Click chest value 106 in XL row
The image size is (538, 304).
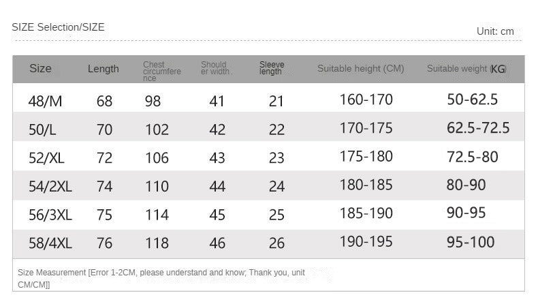(x=157, y=157)
